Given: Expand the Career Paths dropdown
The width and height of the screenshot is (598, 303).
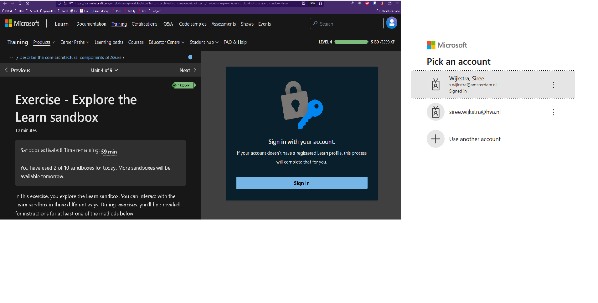Looking at the screenshot, I should tap(75, 42).
